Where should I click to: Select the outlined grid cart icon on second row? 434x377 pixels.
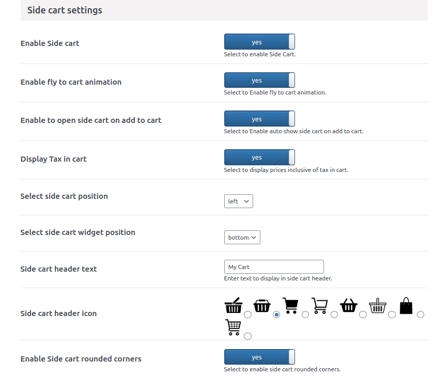[247, 336]
